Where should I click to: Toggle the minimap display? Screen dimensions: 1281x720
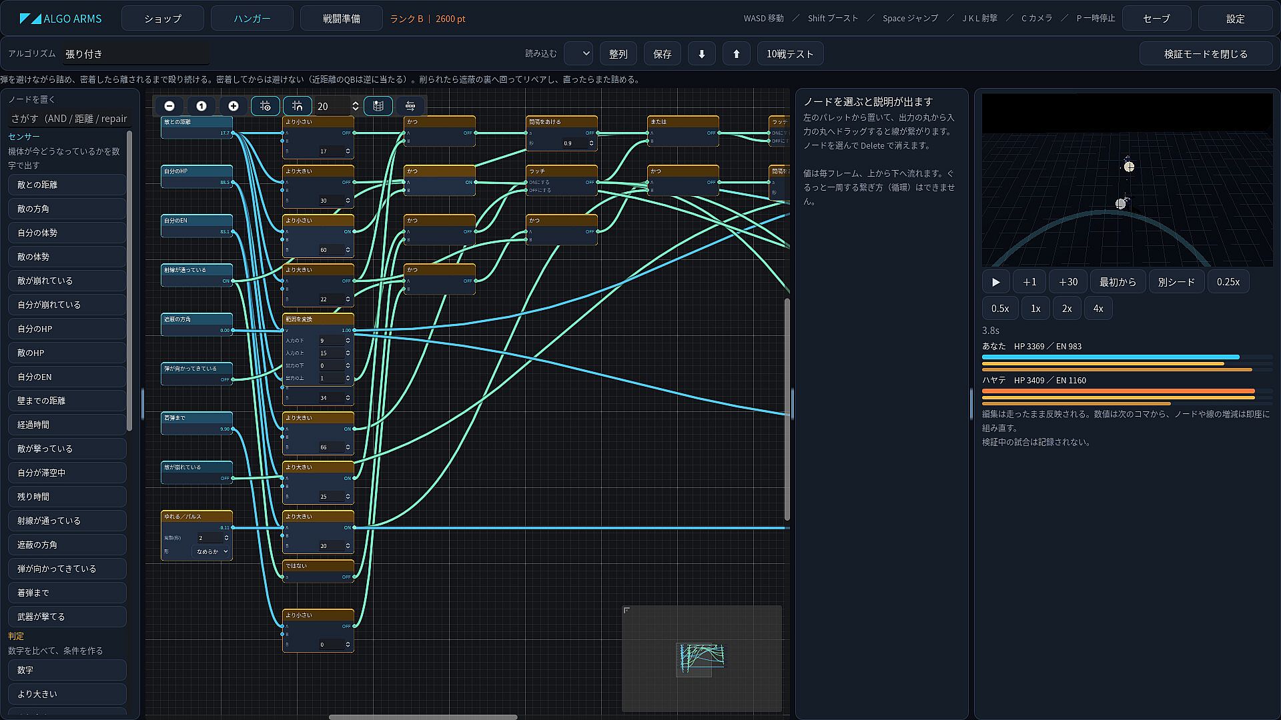378,106
